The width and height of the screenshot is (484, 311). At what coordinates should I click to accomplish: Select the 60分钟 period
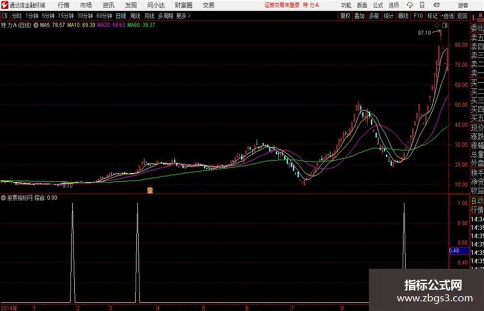tap(104, 16)
